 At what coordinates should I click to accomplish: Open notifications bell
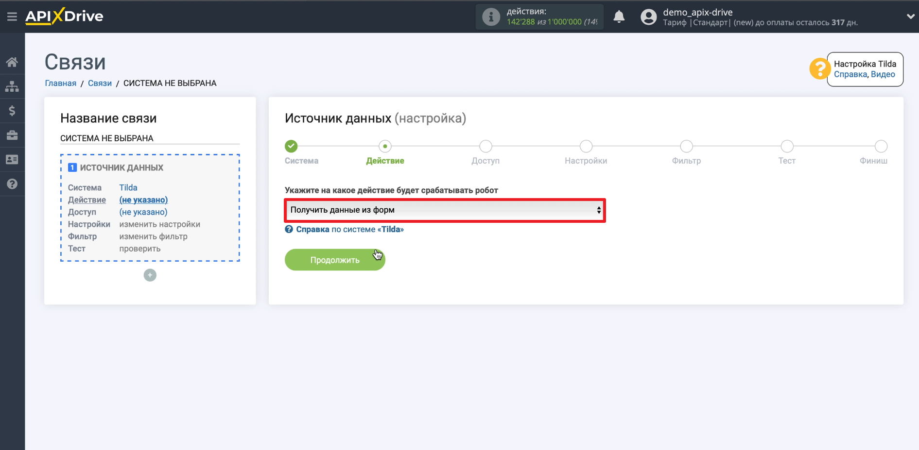pos(619,17)
